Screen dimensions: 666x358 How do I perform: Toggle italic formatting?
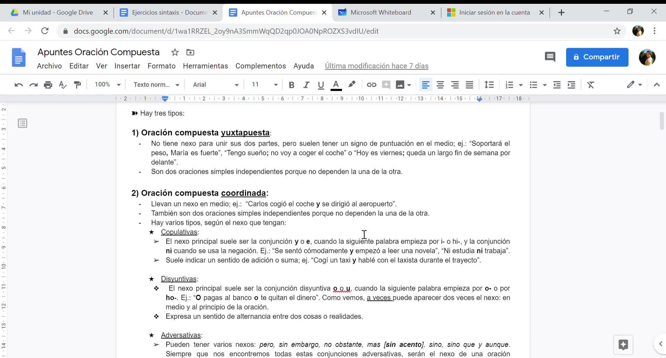306,85
